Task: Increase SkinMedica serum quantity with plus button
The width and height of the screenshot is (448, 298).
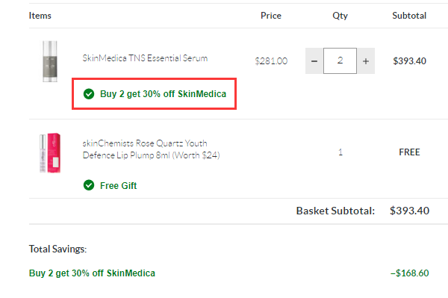Action: coord(366,60)
